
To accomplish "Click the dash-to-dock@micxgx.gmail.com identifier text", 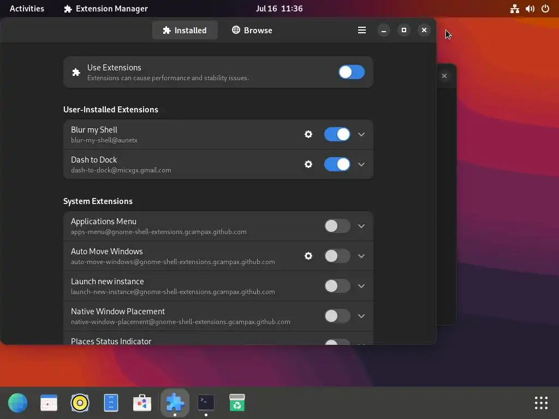I will pos(121,170).
